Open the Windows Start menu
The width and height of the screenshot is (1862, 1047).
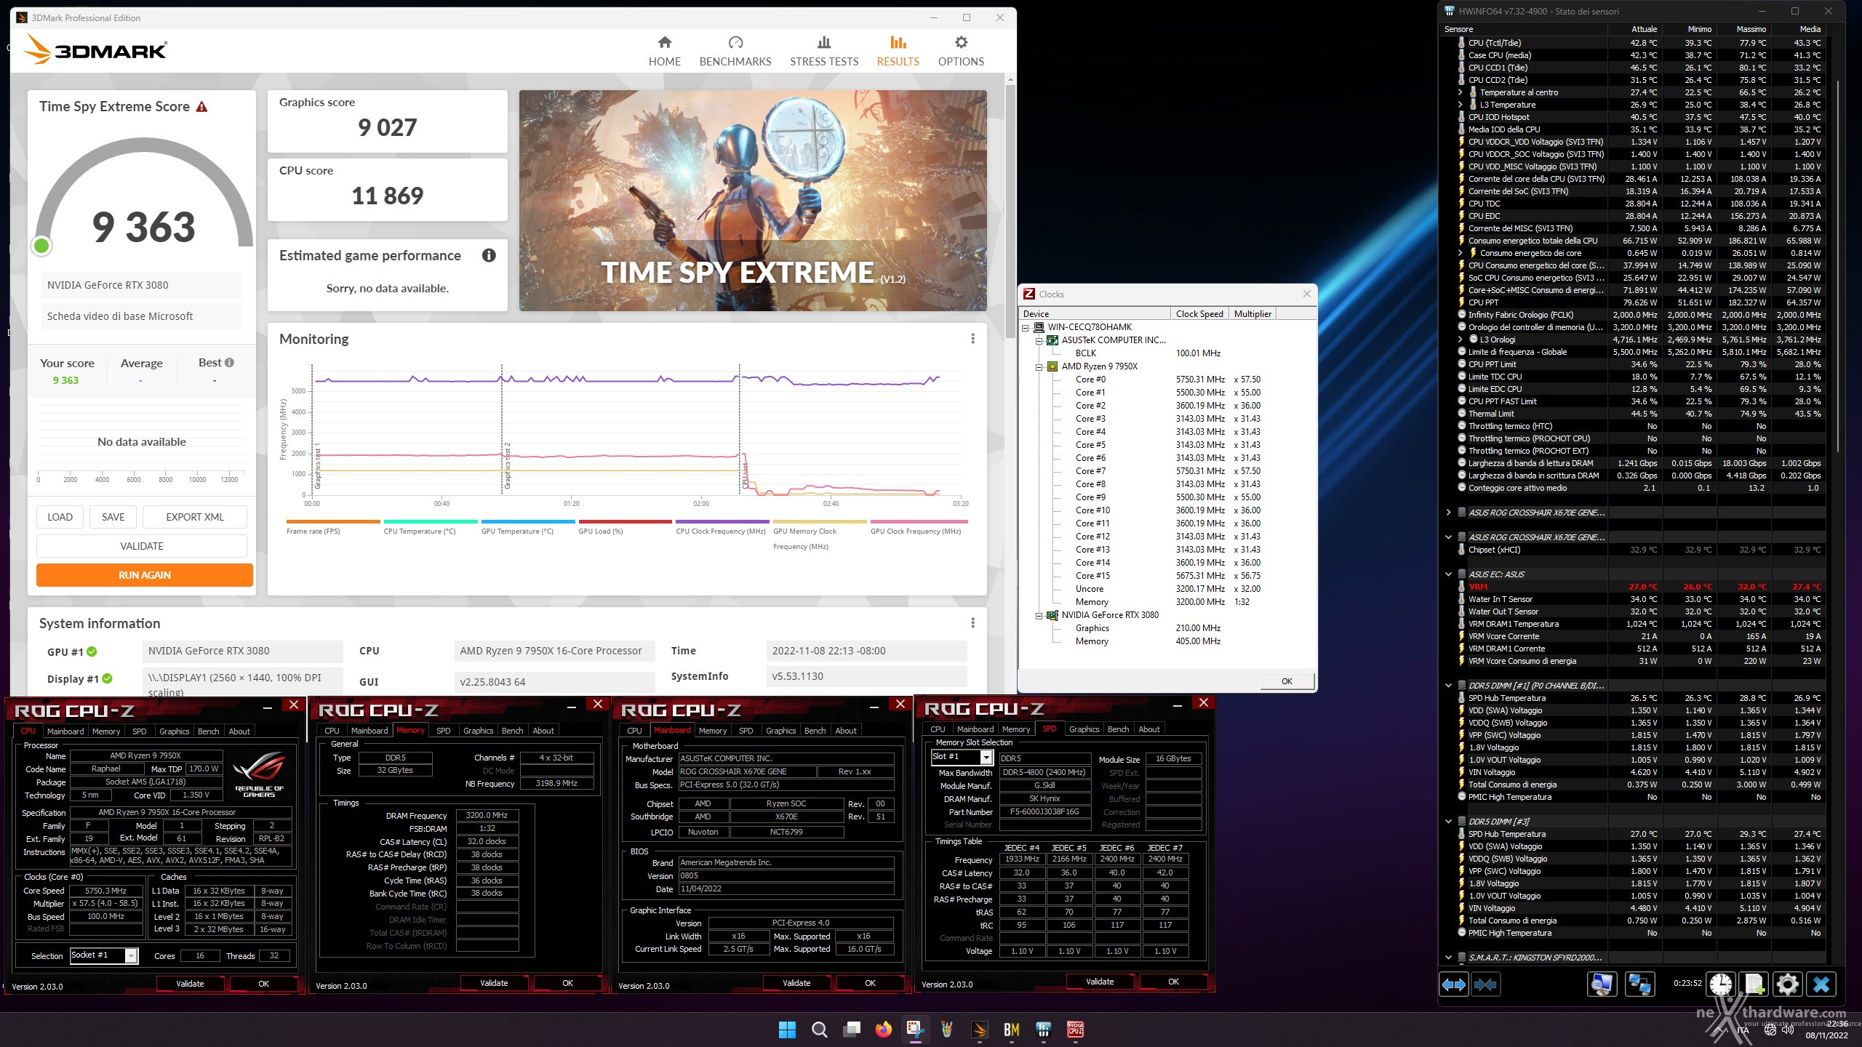click(787, 1030)
